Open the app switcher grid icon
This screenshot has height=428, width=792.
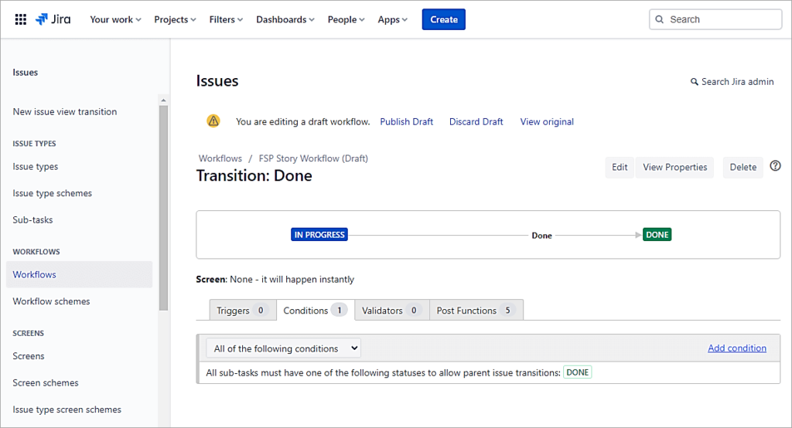[21, 19]
